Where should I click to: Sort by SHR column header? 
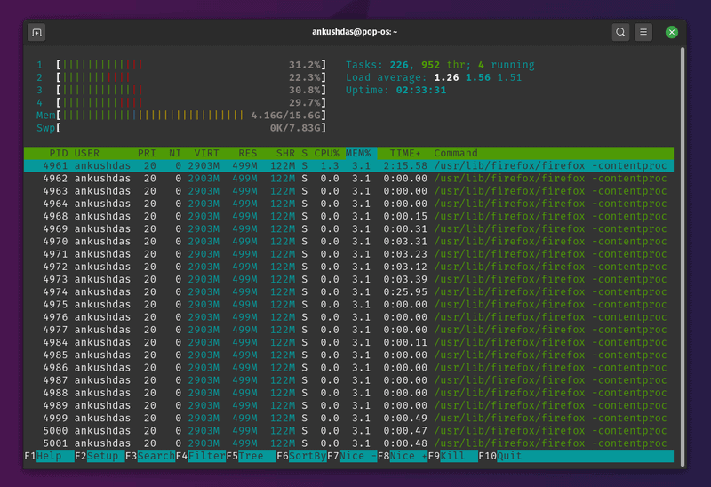tap(285, 153)
